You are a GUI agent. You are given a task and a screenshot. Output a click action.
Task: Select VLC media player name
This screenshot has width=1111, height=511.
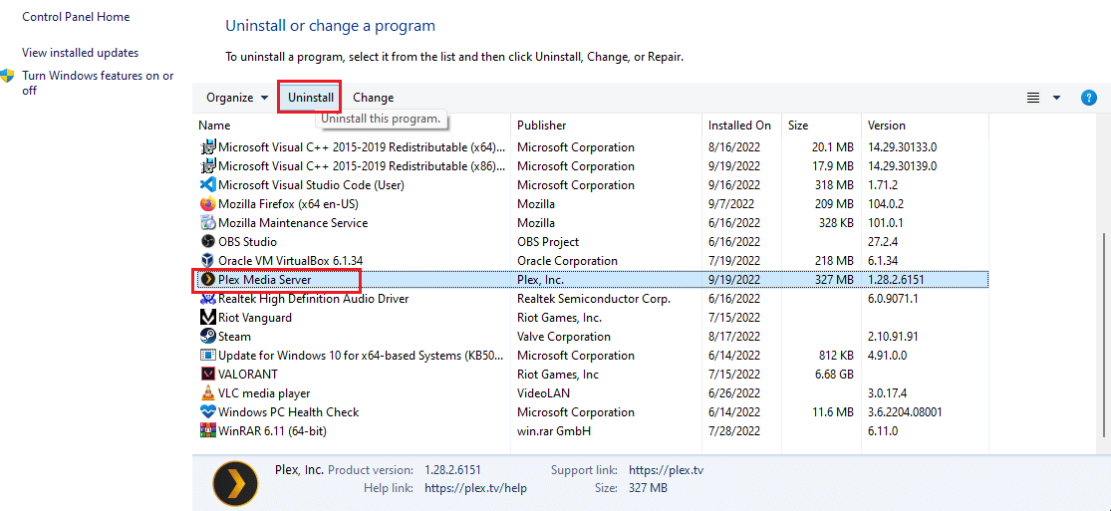(x=264, y=392)
